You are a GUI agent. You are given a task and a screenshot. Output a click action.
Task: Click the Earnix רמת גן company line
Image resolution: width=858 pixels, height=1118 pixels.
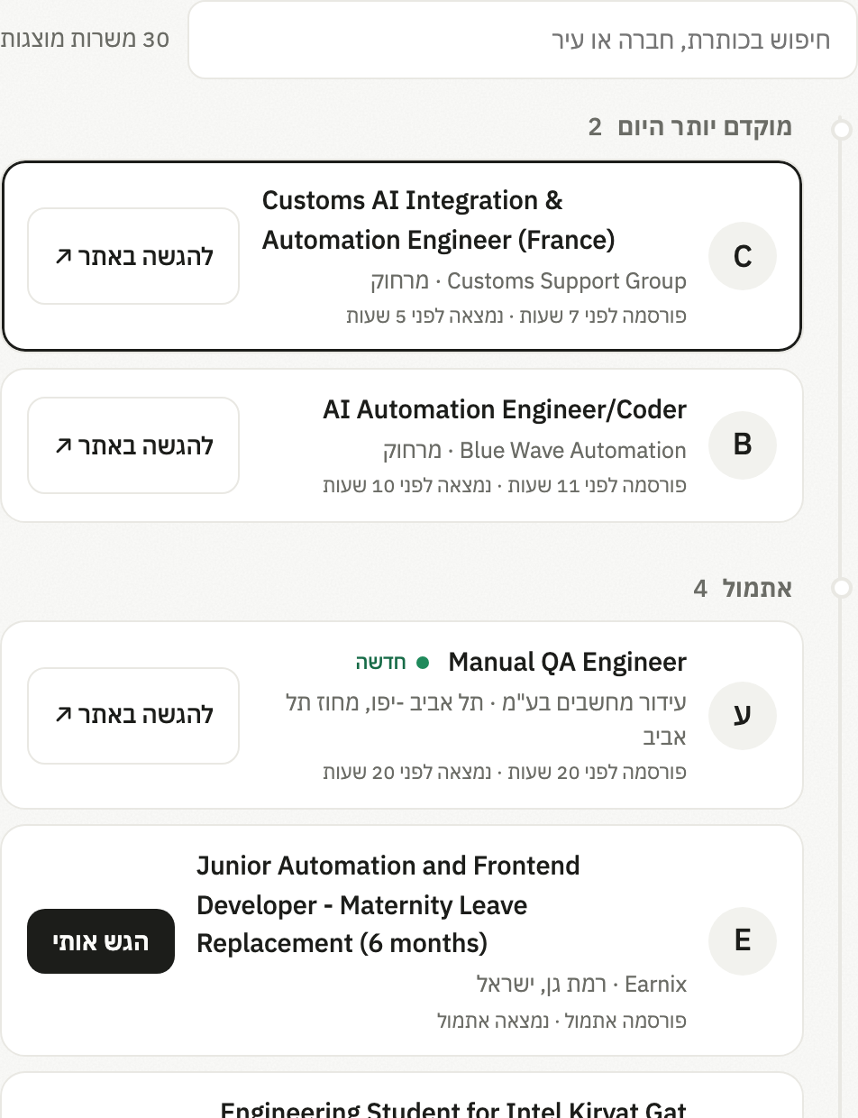581,985
